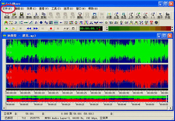Click the clock-shaped effect icon
Screen dimensions: 175x121
(x=156, y=23)
